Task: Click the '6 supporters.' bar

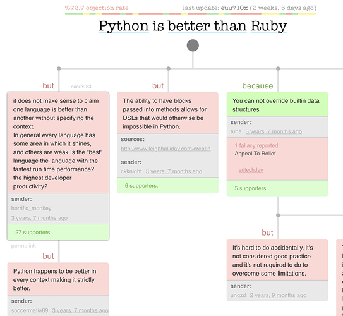Action: tap(167, 186)
